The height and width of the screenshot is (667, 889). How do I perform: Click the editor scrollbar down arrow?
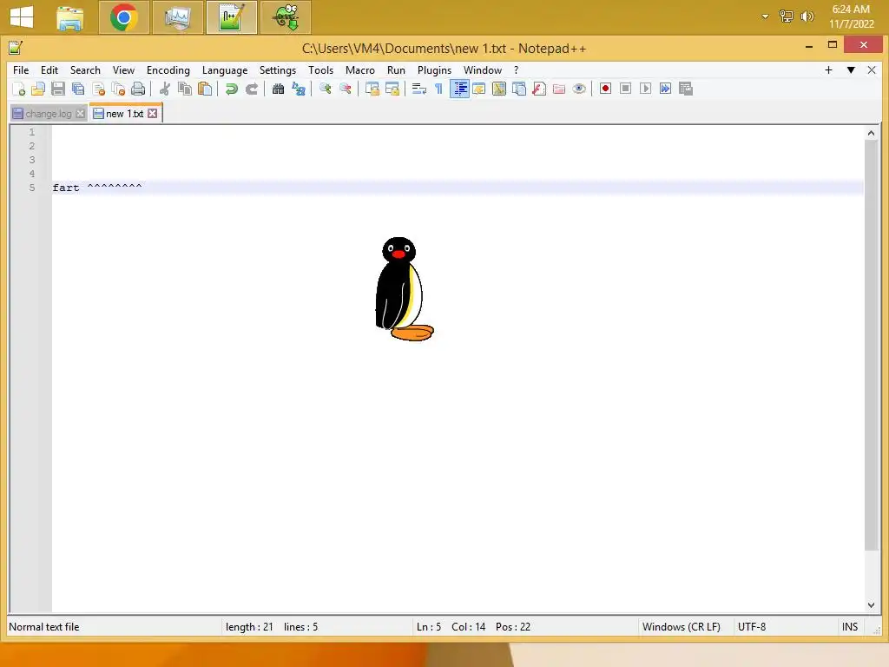[871, 605]
